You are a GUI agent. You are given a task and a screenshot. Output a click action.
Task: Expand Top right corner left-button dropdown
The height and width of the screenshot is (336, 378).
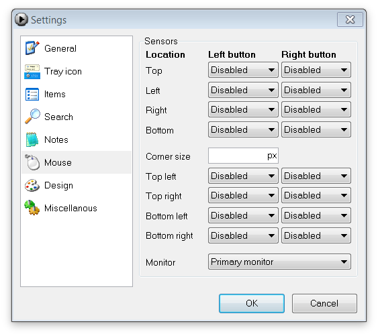(x=243, y=195)
